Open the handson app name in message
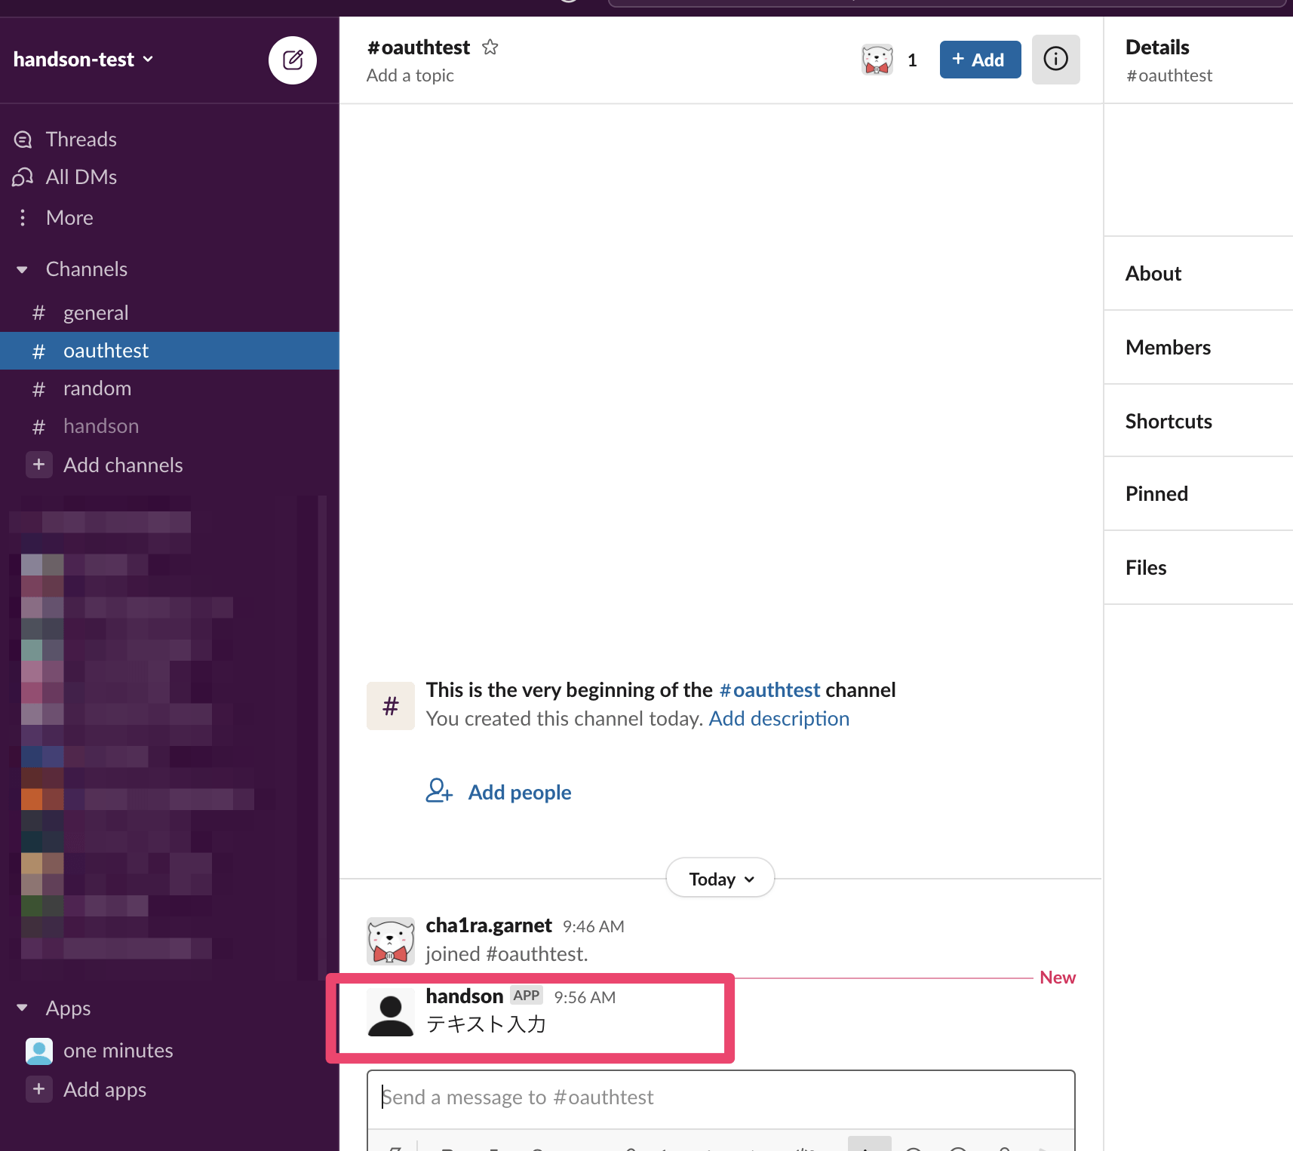This screenshot has height=1151, width=1293. point(465,996)
